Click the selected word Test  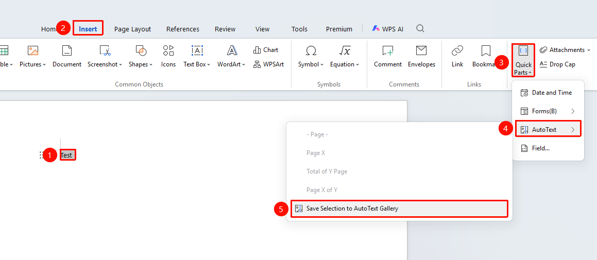[66, 155]
